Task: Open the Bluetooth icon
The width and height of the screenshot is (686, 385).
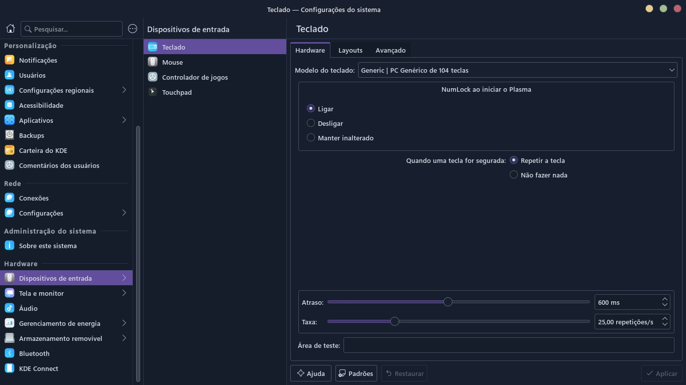Action: click(10, 353)
